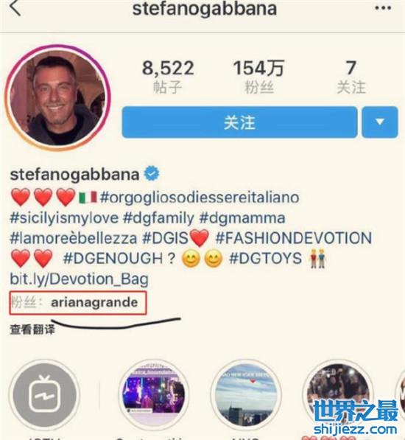
Task: Tap the blue 关注 follow button
Action: point(239,122)
